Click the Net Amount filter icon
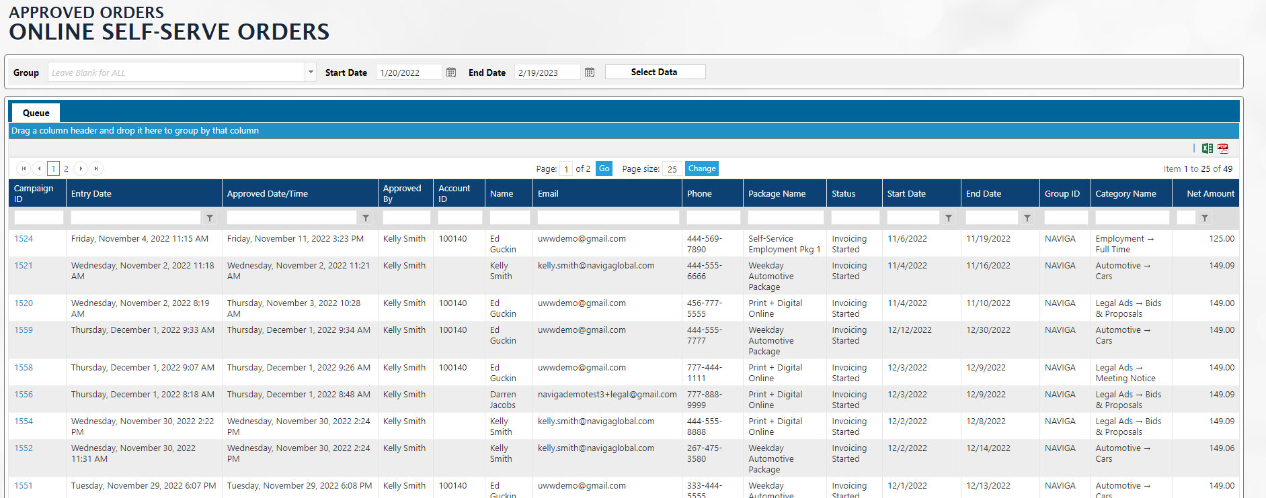 pos(1205,218)
